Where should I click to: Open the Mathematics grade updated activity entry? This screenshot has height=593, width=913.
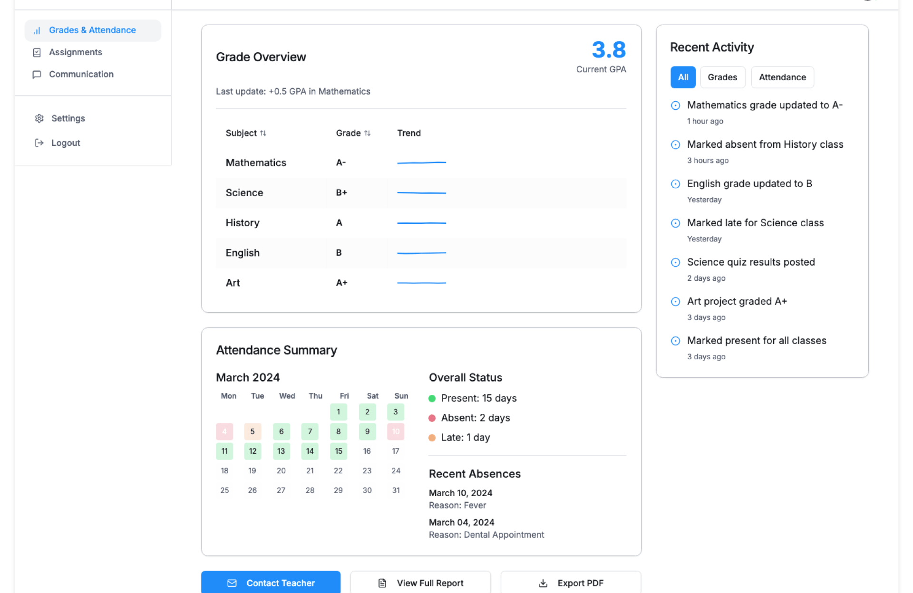click(764, 105)
